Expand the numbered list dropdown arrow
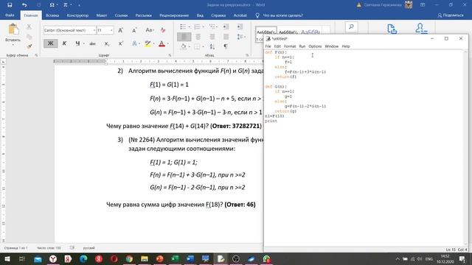472x265 pixels. tap(204, 27)
